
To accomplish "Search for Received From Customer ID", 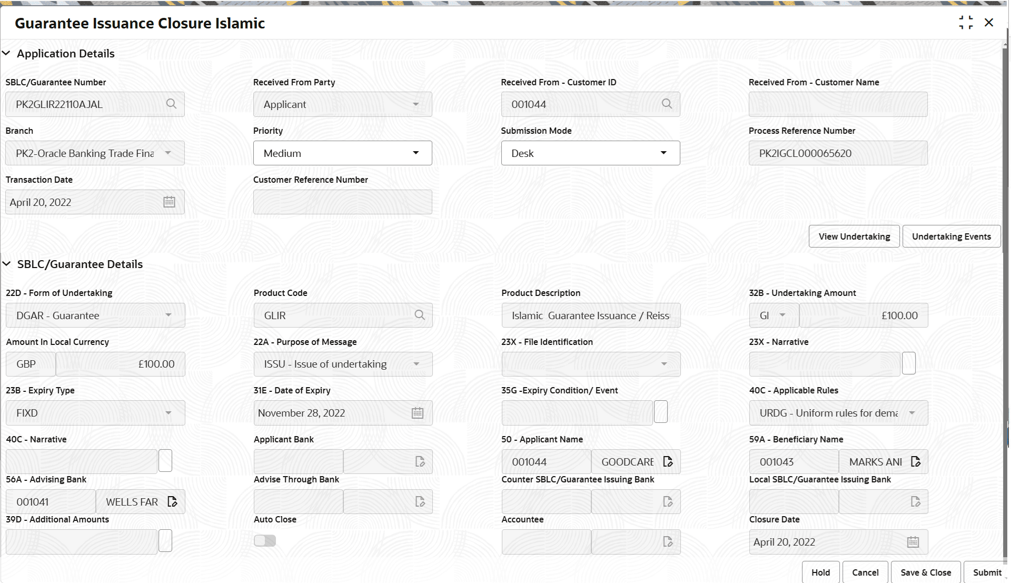I will coord(667,104).
